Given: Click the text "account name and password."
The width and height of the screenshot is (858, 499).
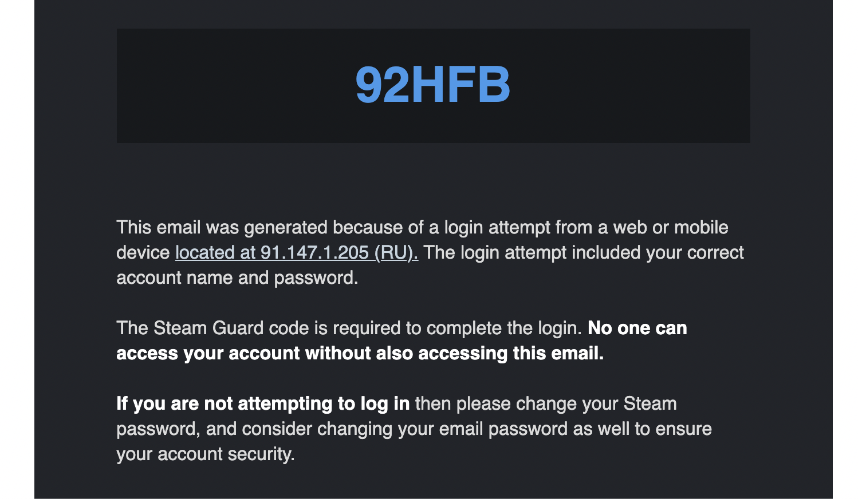Looking at the screenshot, I should pos(237,278).
